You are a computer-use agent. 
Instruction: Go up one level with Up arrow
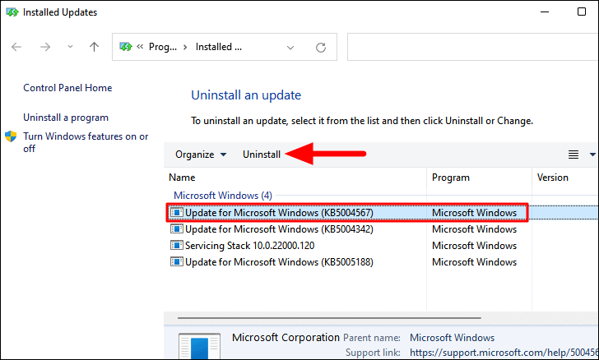pos(94,47)
